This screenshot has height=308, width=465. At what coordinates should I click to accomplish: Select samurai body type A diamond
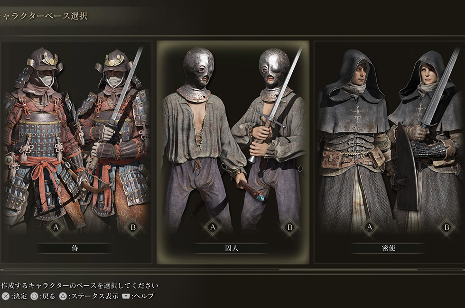point(56,227)
